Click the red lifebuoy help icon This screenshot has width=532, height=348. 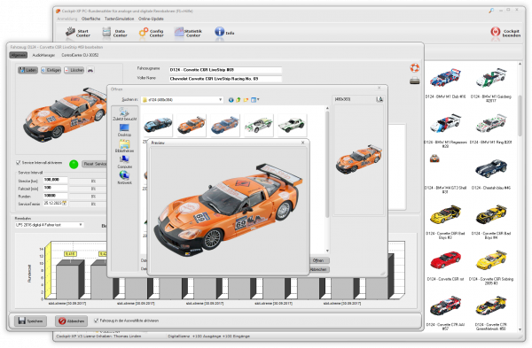414,68
